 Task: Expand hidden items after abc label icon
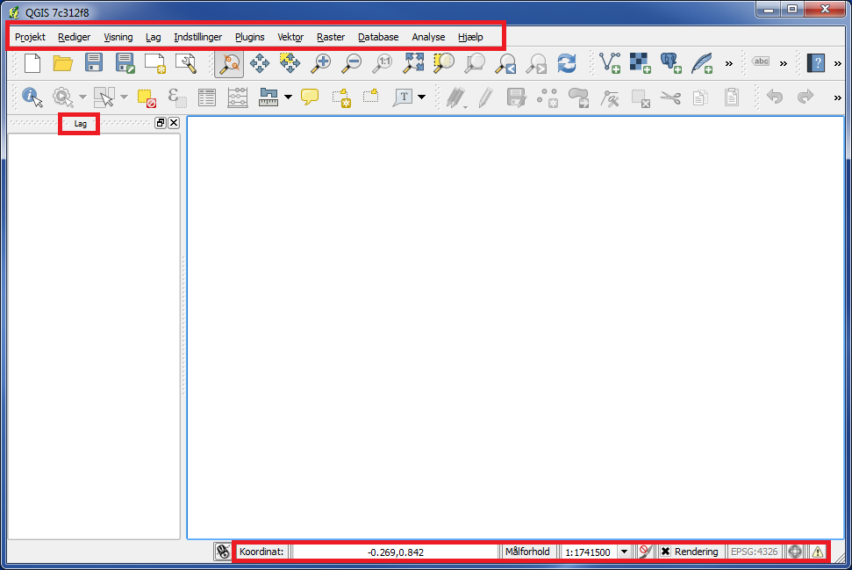pos(783,63)
